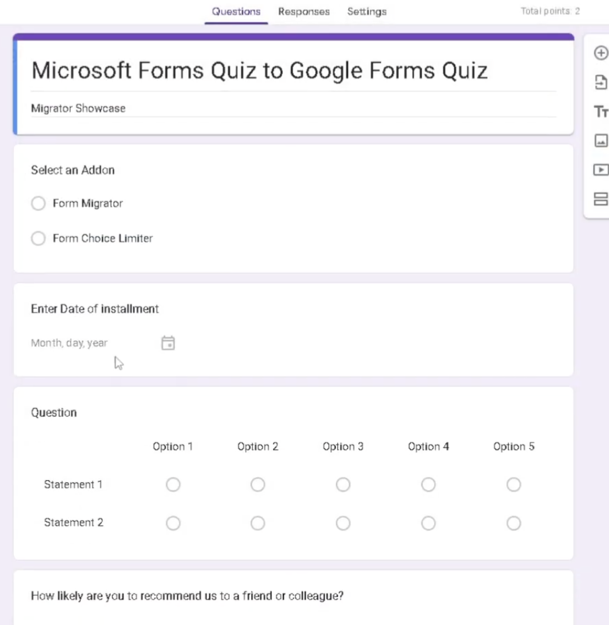Edit the form title text
This screenshot has height=625, width=609.
[x=259, y=71]
